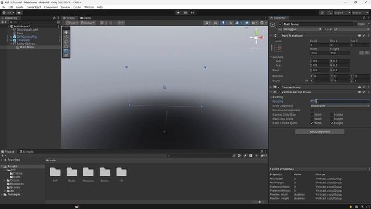The width and height of the screenshot is (371, 209).
Task: Open the Window menu
Action: [x=89, y=8]
